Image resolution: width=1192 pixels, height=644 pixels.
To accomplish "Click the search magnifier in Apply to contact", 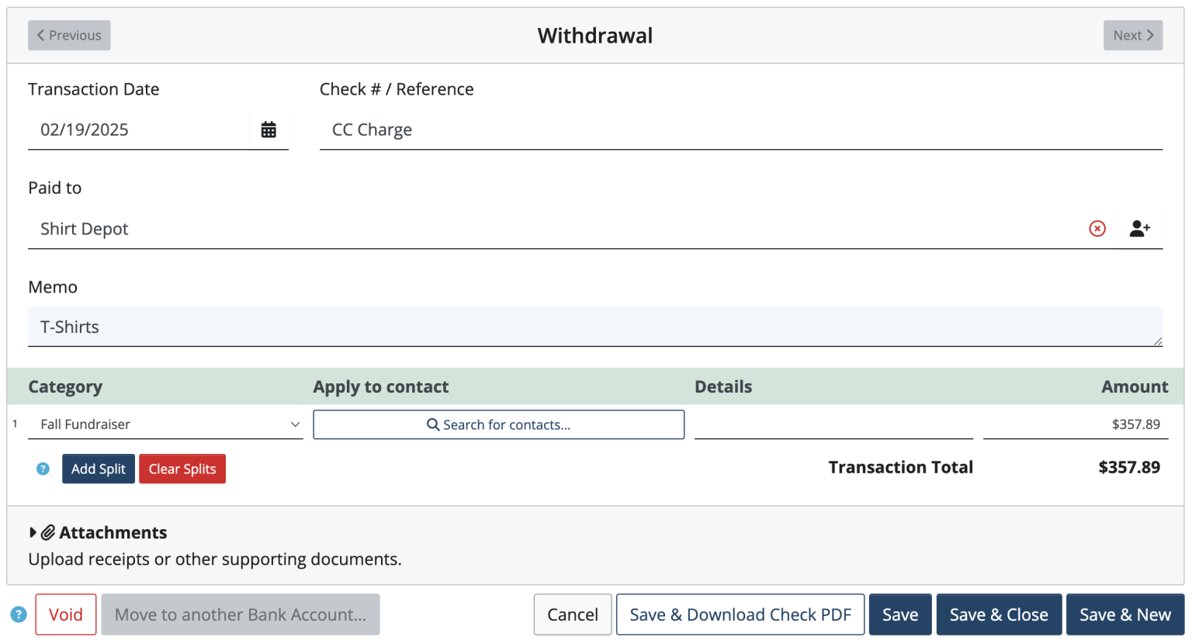I will click(432, 424).
